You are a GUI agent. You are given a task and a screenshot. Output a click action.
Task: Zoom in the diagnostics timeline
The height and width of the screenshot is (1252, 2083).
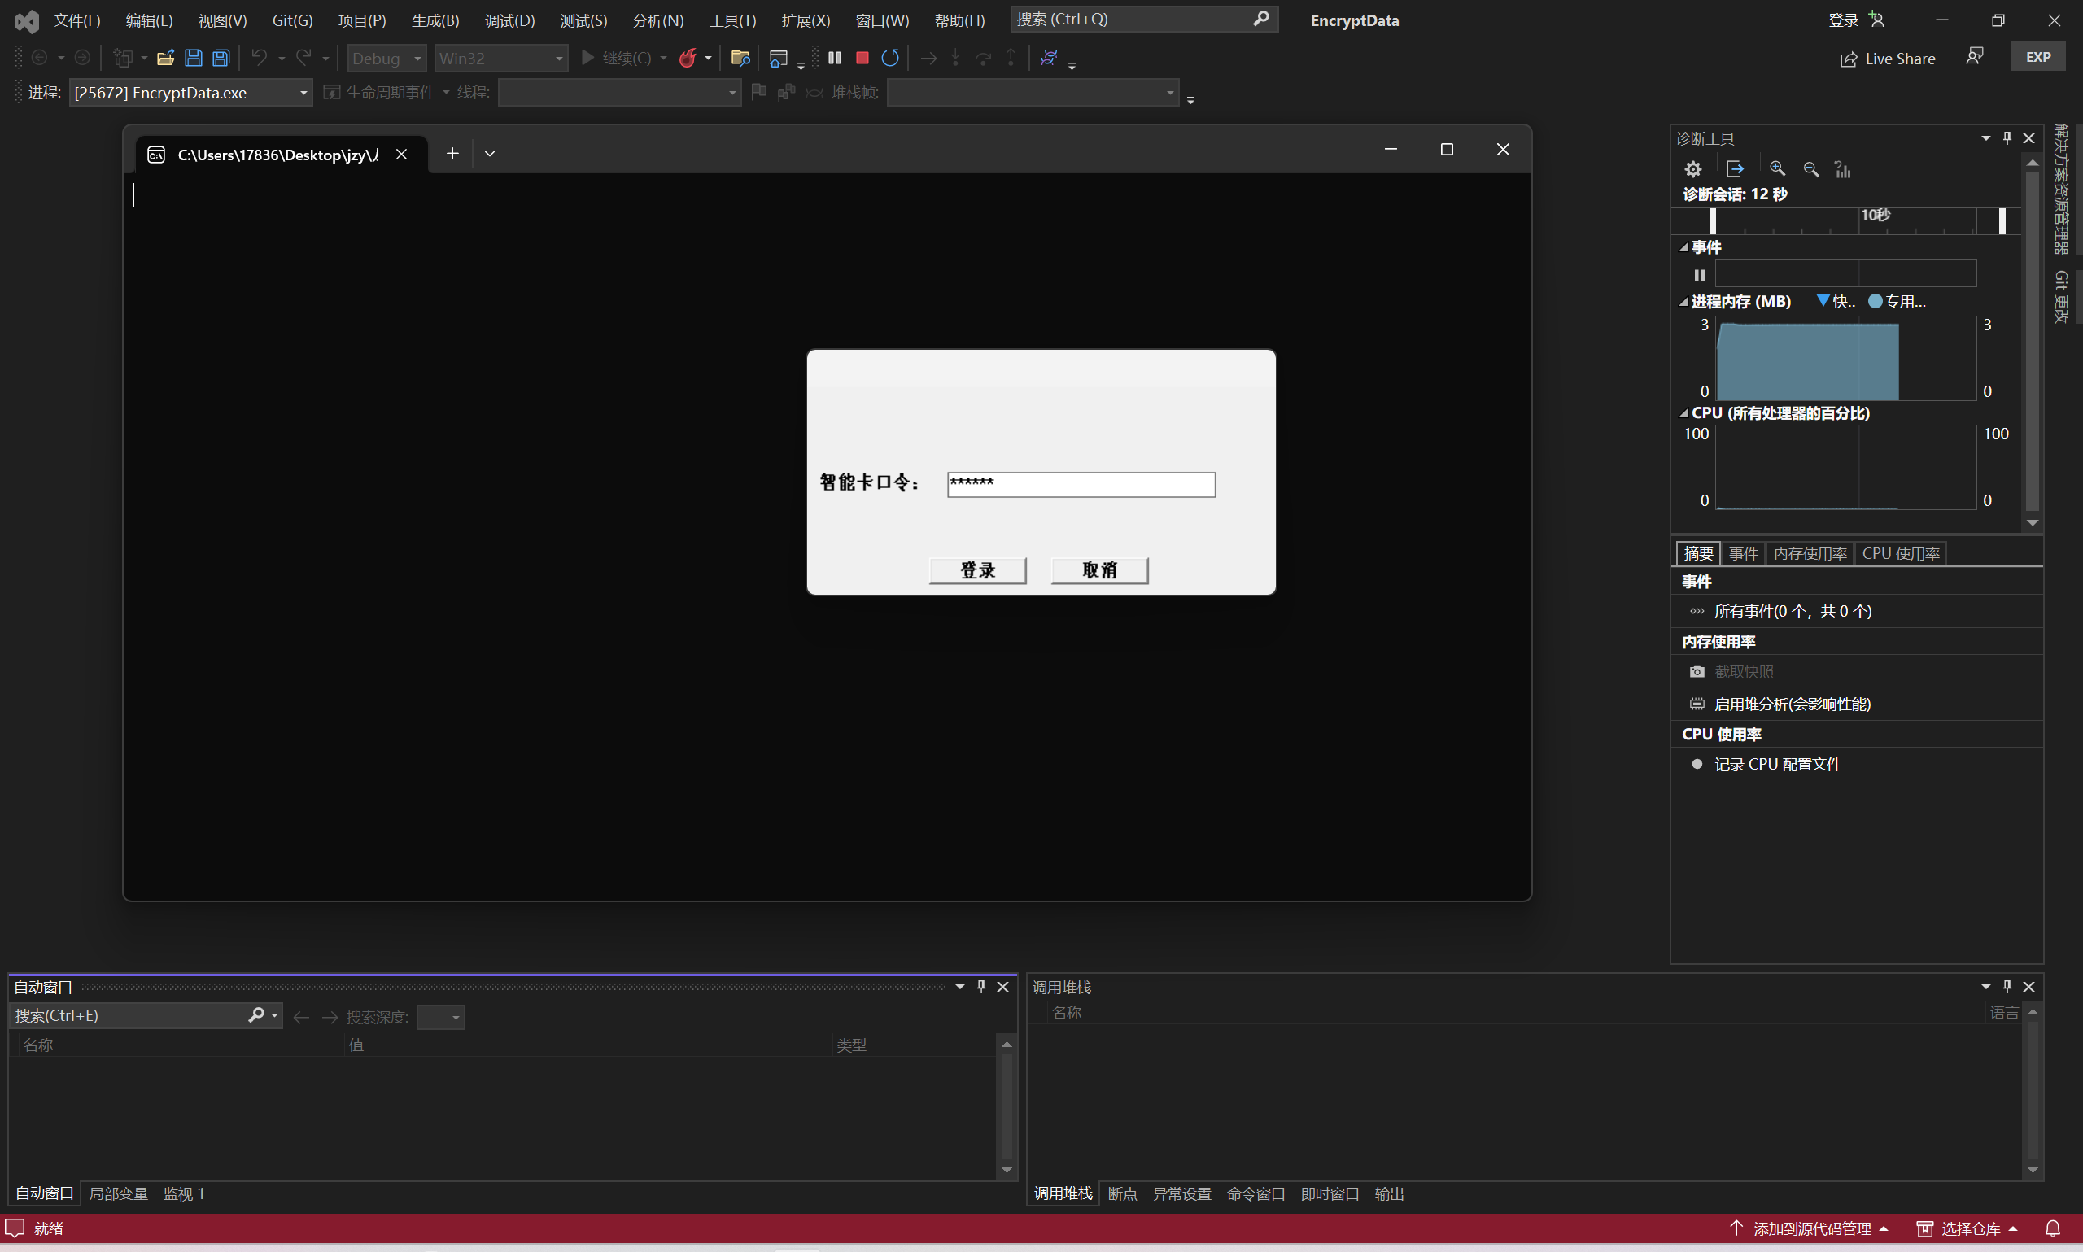point(1777,168)
